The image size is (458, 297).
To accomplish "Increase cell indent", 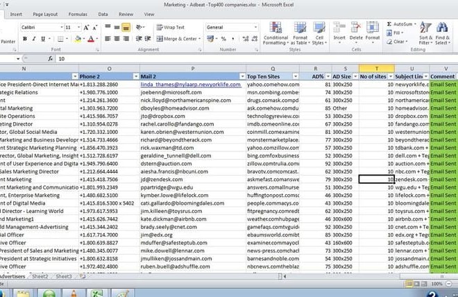I will (148, 39).
